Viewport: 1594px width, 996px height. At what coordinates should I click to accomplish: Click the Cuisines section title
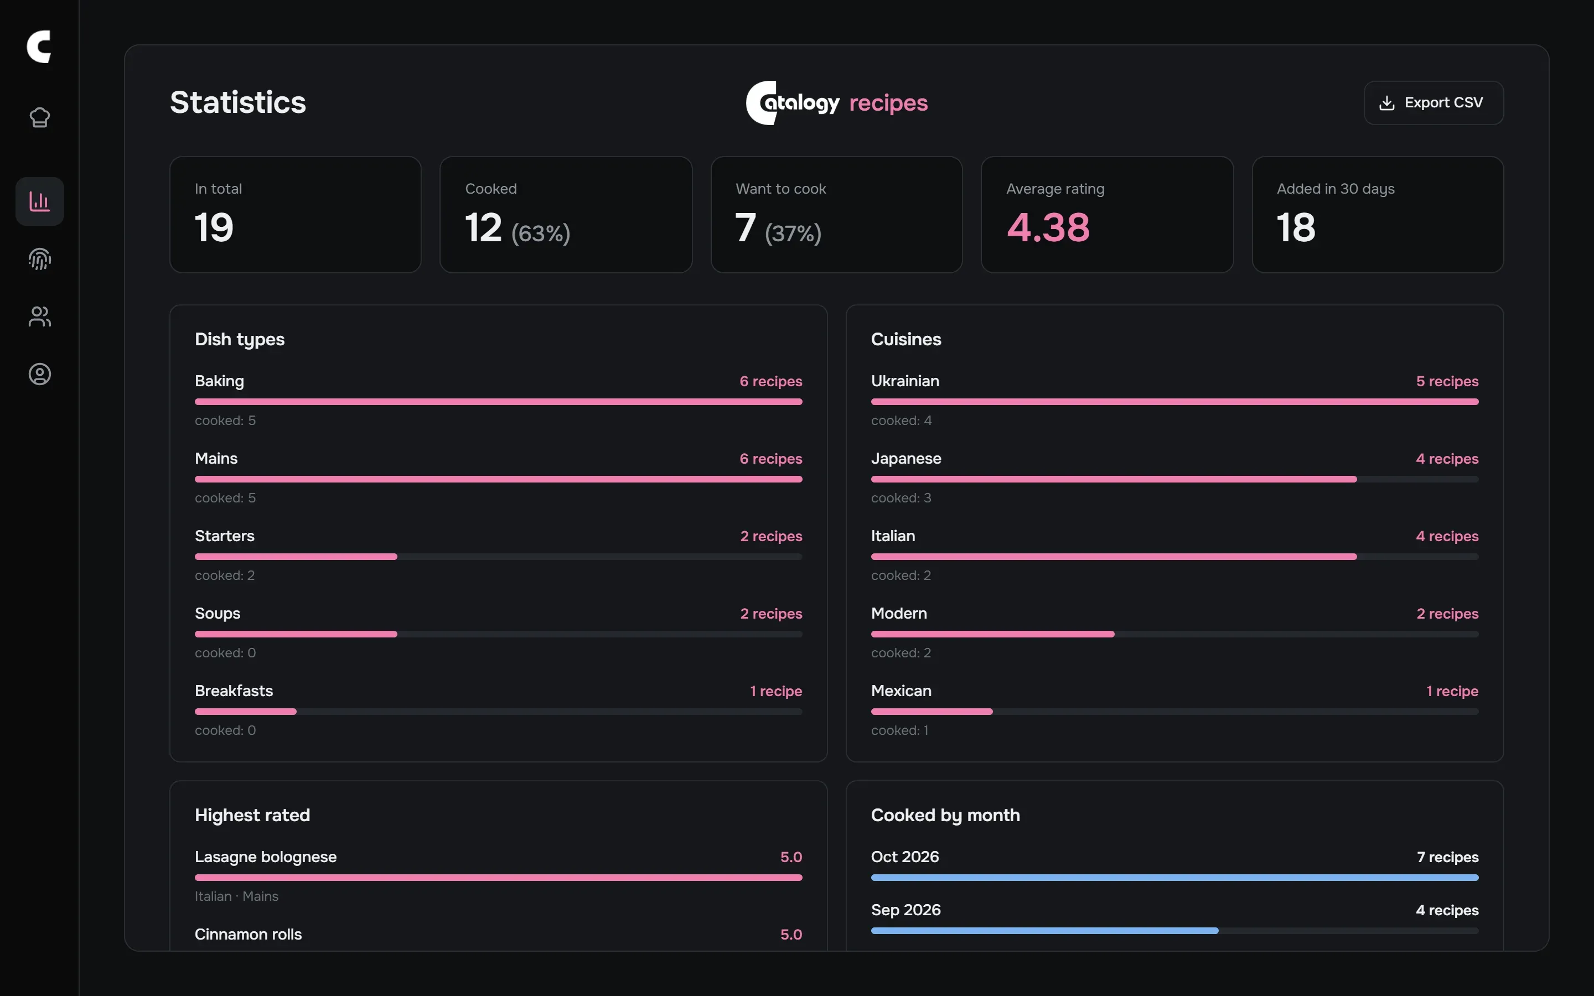coord(905,339)
